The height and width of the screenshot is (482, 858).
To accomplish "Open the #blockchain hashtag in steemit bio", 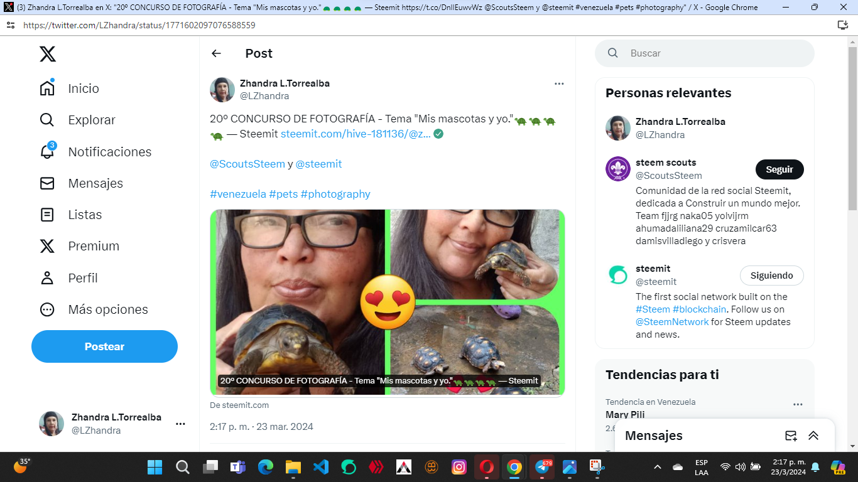I will 700,309.
